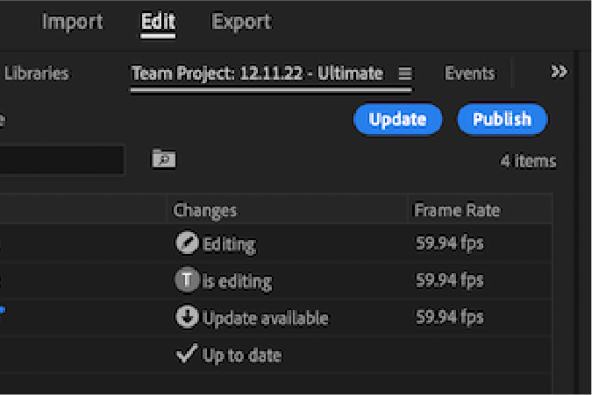Open the Export tab
The height and width of the screenshot is (395, 592).
(241, 22)
